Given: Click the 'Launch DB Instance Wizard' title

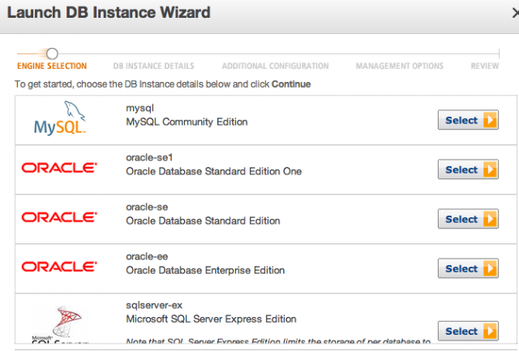Looking at the screenshot, I should 109,13.
